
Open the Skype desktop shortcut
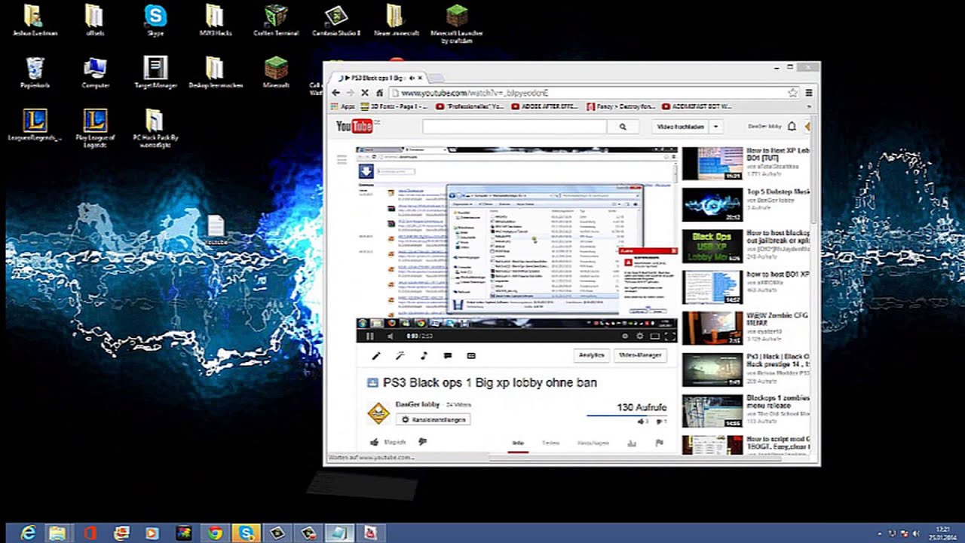[x=155, y=20]
